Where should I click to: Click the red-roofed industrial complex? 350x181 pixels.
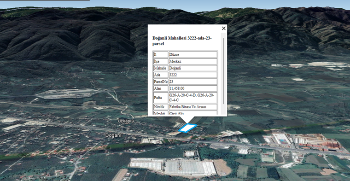point(317,141)
